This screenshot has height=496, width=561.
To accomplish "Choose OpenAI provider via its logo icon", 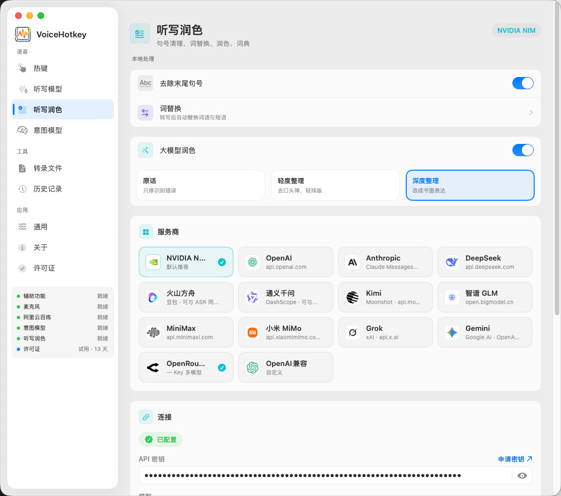I will pyautogui.click(x=253, y=262).
